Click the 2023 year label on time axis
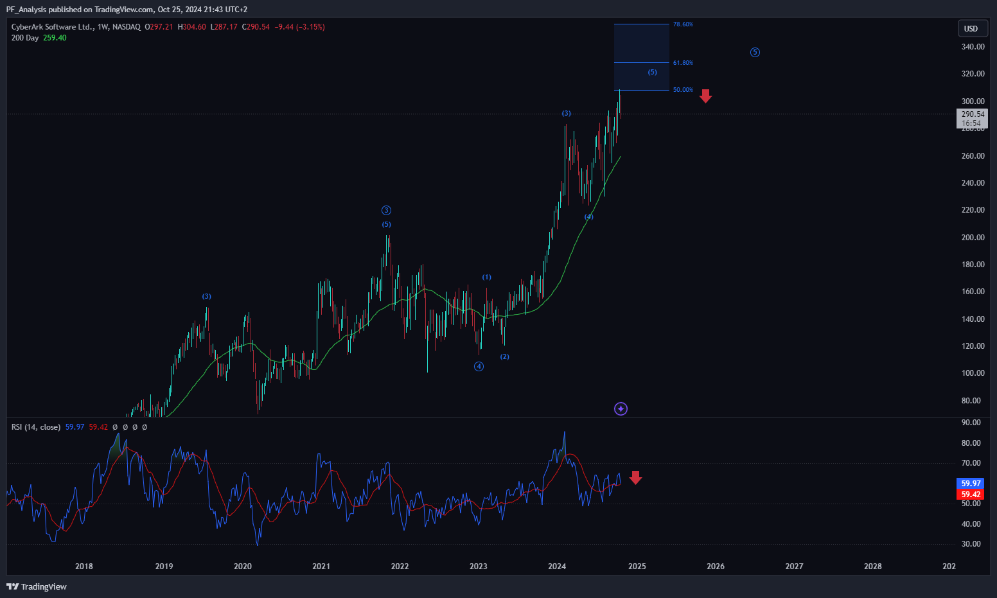Image resolution: width=997 pixels, height=598 pixels. tap(479, 566)
